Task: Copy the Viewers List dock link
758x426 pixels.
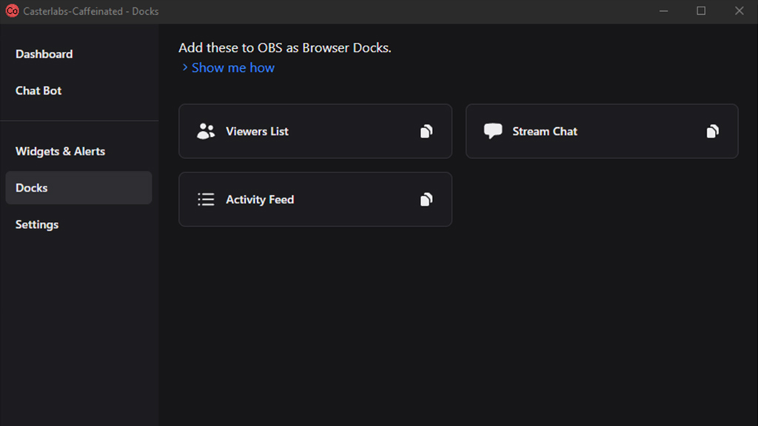Action: click(x=426, y=132)
